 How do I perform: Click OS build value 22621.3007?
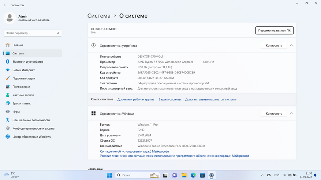coord(145,141)
